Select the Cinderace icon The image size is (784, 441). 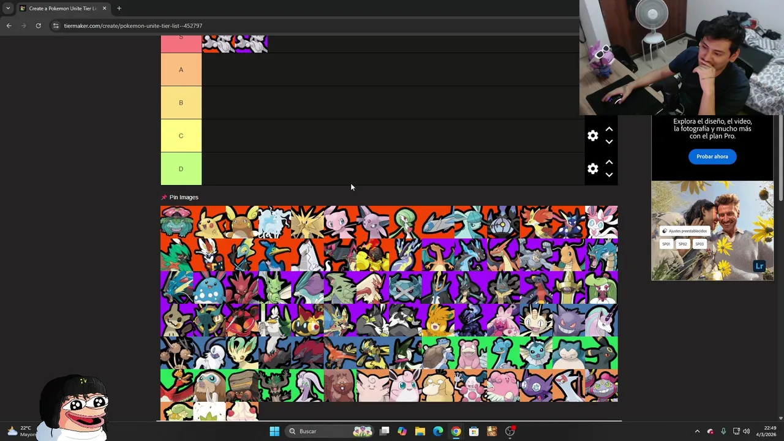[x=209, y=255]
